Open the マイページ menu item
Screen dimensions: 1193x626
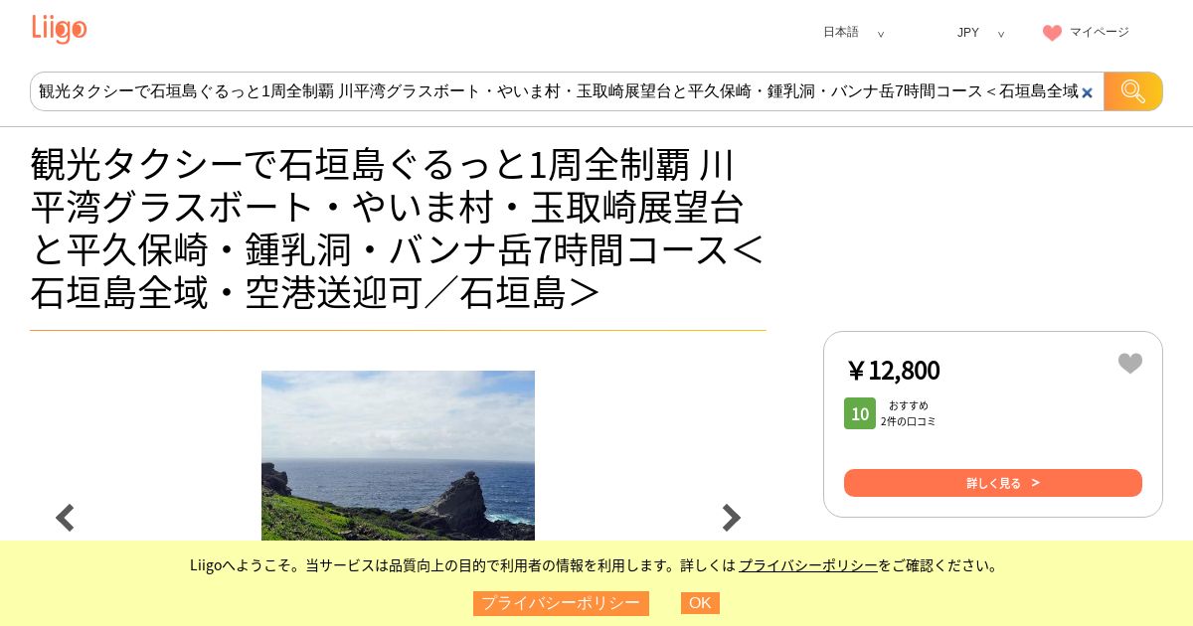[1100, 32]
